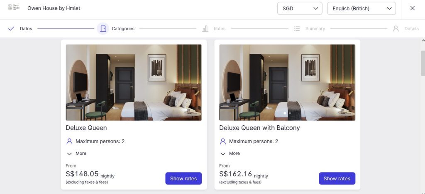
Task: Click the Dates checkmark step icon
Action: (x=11, y=29)
